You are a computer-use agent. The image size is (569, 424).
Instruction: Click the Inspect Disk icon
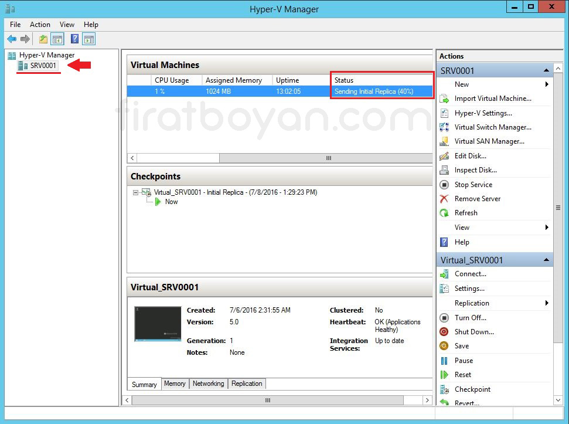pyautogui.click(x=444, y=170)
